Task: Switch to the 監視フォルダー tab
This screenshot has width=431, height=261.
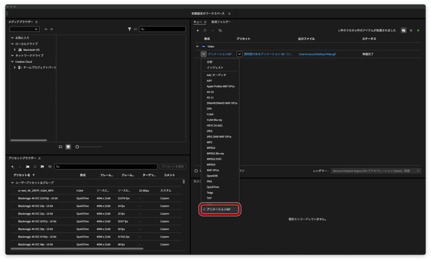Action: (x=221, y=22)
